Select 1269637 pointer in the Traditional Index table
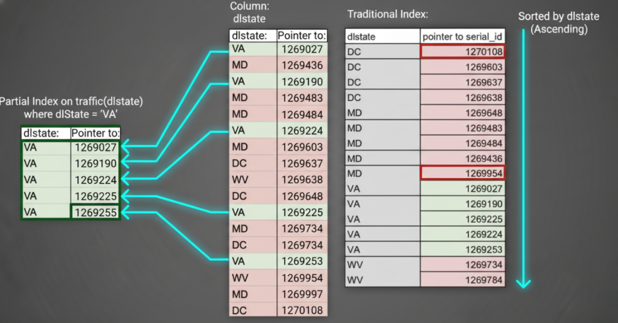Viewport: 618px width, 323px height. click(463, 82)
